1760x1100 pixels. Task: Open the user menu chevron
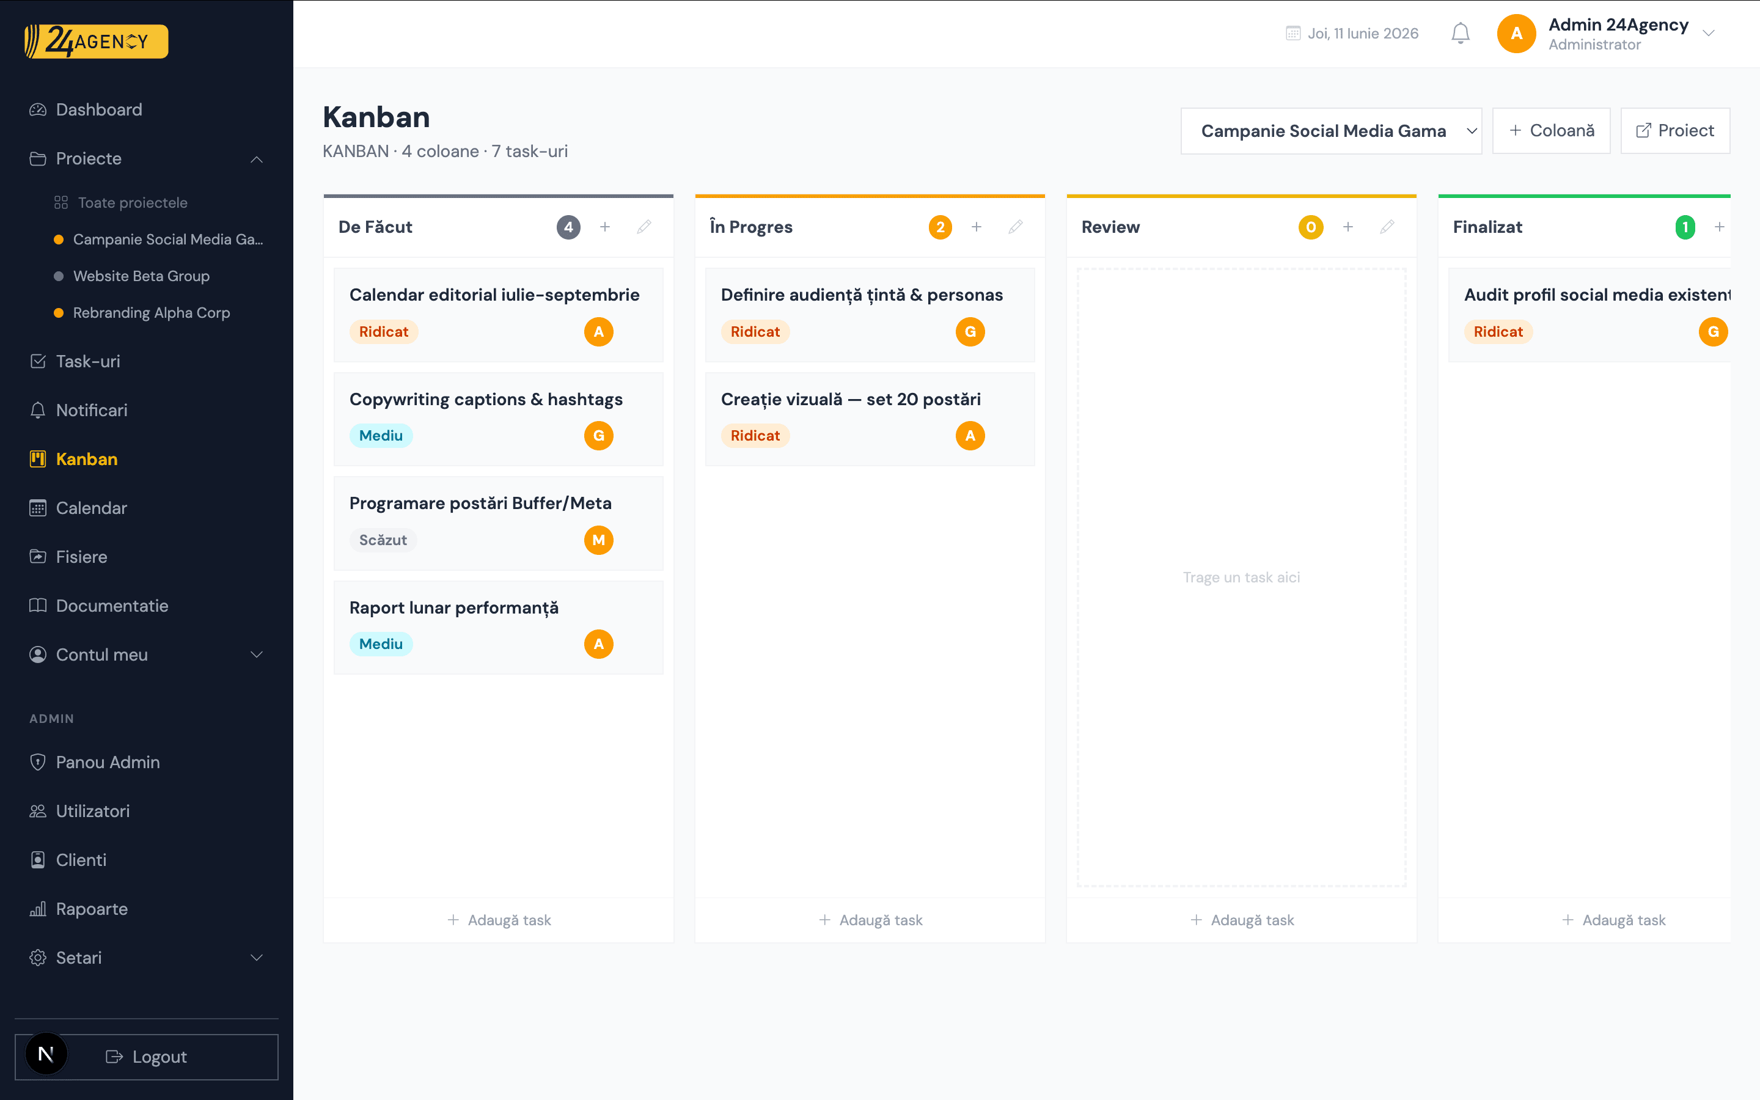pos(1709,34)
